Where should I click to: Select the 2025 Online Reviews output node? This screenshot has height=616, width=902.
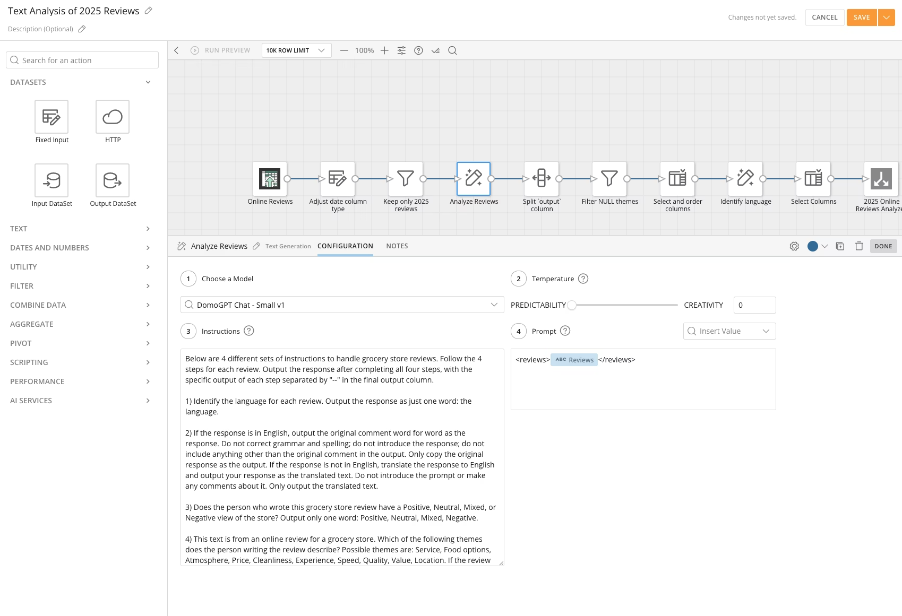tap(881, 179)
